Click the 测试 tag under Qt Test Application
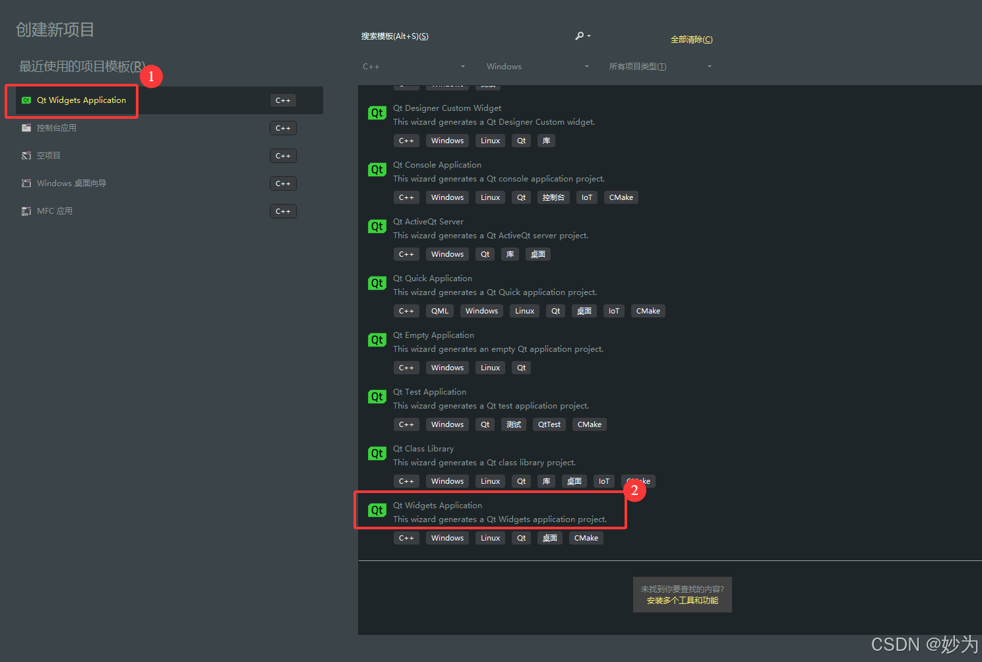 (514, 424)
